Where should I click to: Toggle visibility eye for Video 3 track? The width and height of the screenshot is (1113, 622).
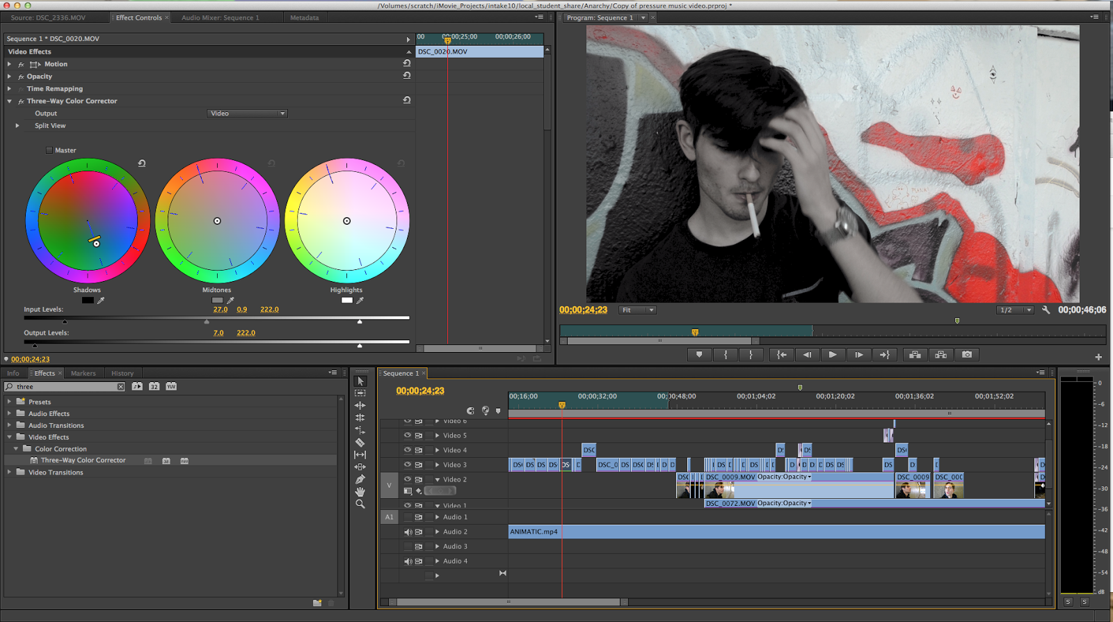(408, 465)
